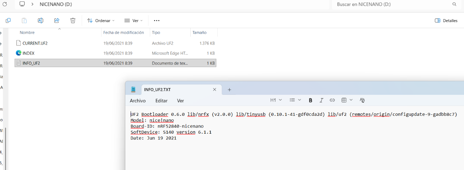Click the Rename icon in Explorer toolbar
This screenshot has height=170, width=464.
click(x=40, y=20)
